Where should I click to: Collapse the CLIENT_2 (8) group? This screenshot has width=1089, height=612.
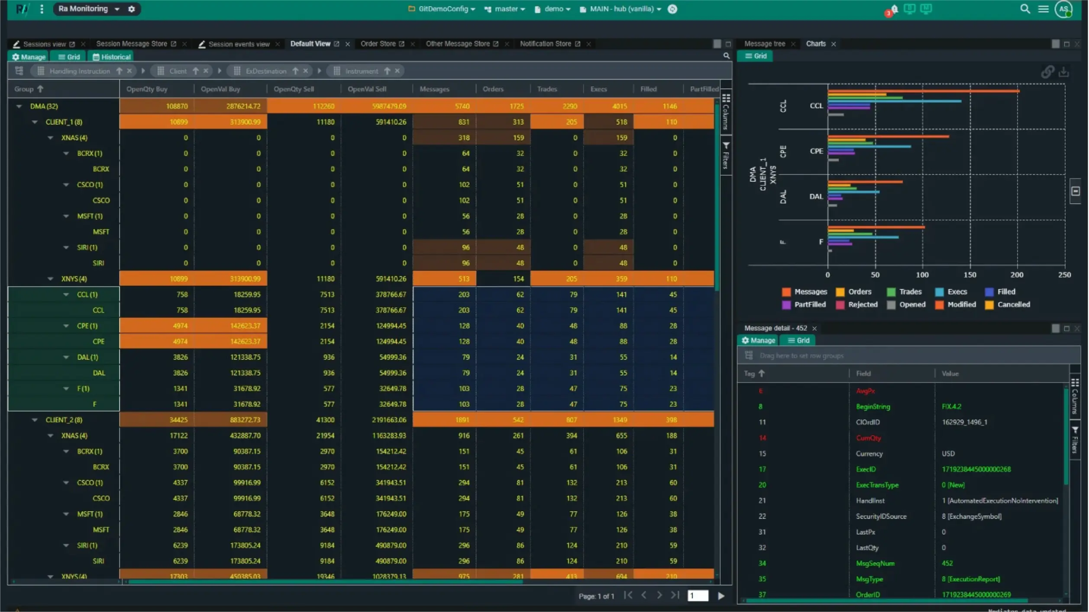pyautogui.click(x=35, y=420)
